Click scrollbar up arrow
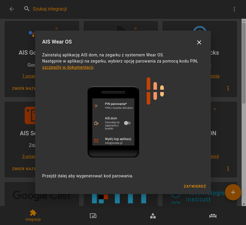 tap(244, 21)
